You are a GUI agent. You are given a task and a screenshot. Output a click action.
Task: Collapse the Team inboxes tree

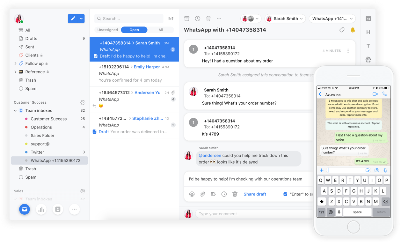pyautogui.click(x=15, y=111)
